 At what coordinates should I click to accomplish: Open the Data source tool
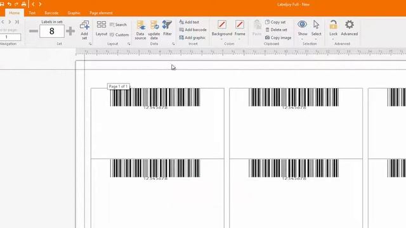140,30
